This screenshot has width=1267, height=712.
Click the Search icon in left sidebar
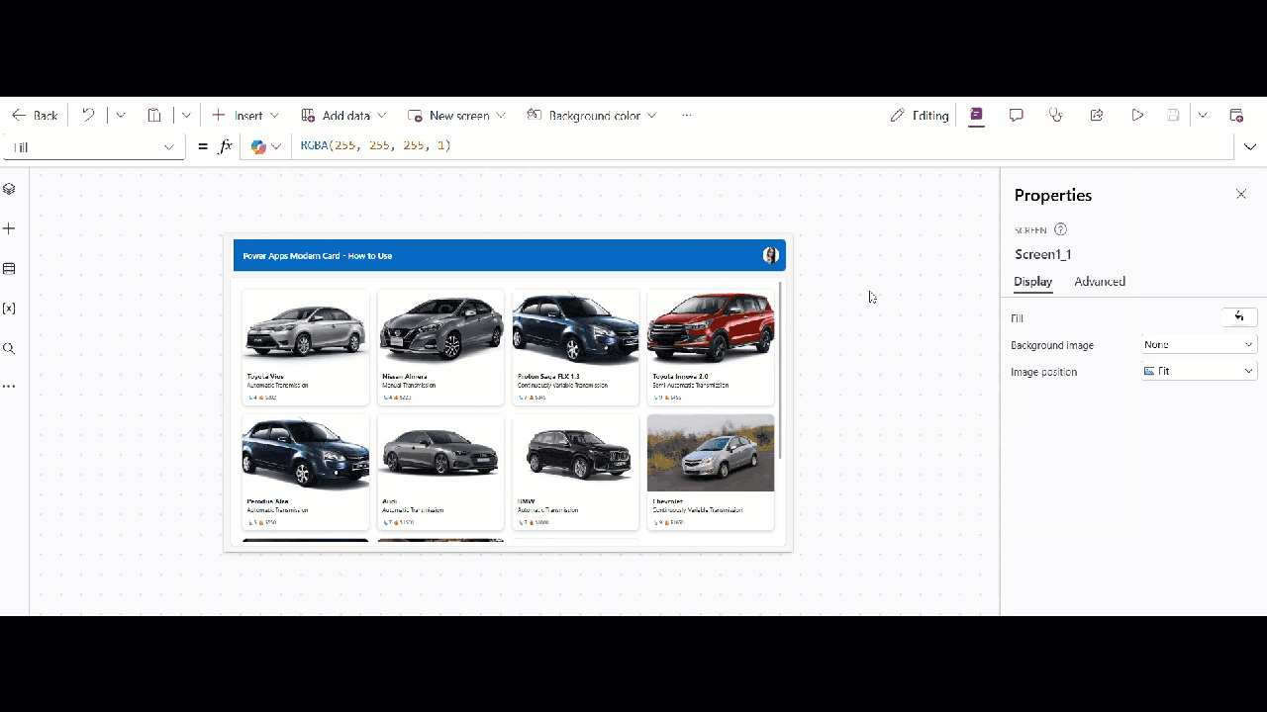[9, 348]
